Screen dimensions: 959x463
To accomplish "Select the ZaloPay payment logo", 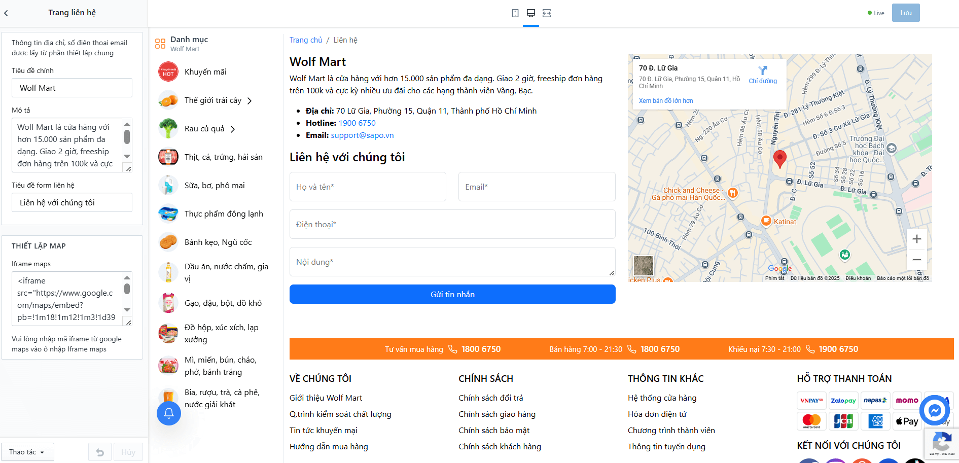I will [x=843, y=401].
